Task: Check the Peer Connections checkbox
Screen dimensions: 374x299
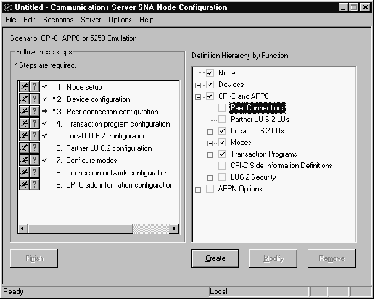Action: pos(222,108)
